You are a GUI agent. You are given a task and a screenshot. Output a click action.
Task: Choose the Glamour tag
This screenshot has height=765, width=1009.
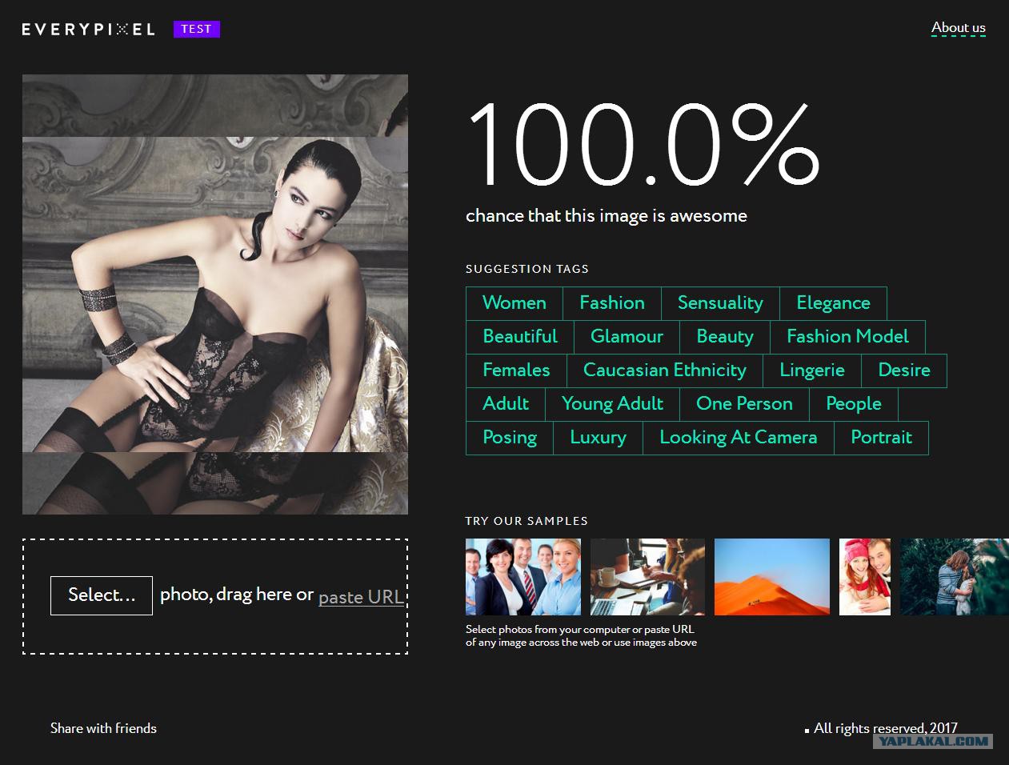(627, 337)
